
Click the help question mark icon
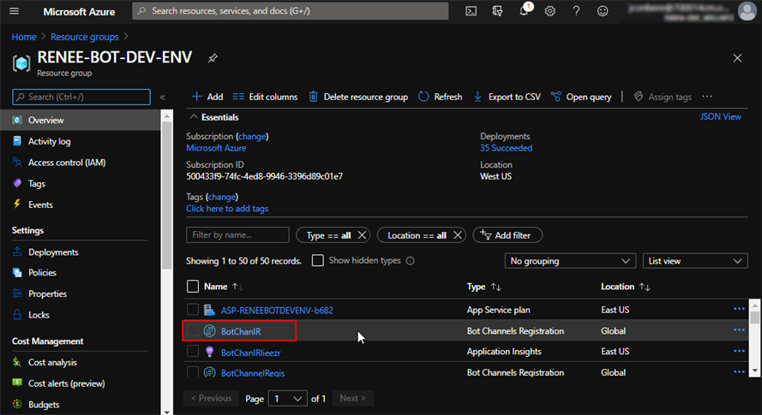[575, 11]
